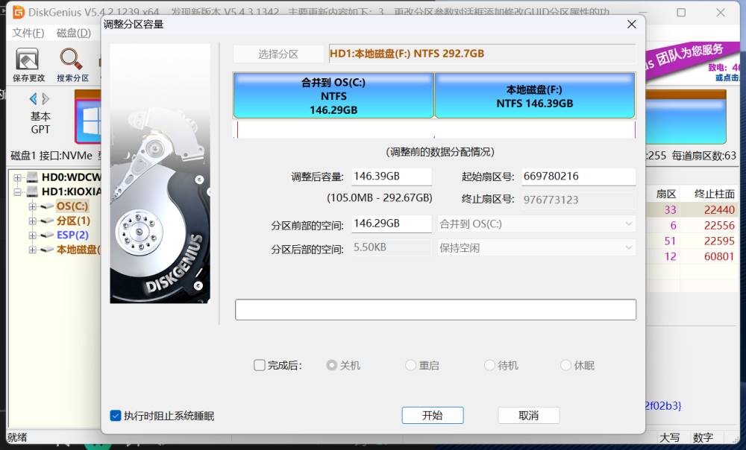Click the 取消 (Cancel) button
746x450 pixels.
(x=529, y=415)
